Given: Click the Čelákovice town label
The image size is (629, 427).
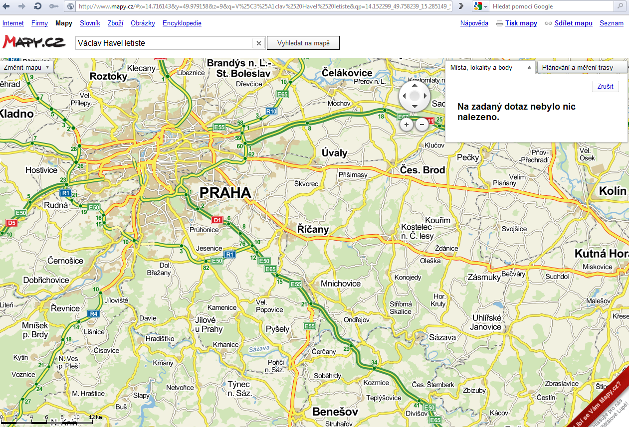Looking at the screenshot, I should [x=347, y=73].
